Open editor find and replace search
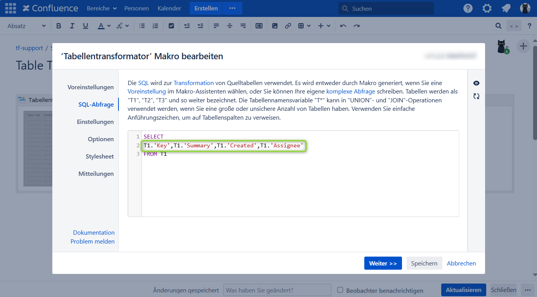537x297 pixels. pos(499,26)
